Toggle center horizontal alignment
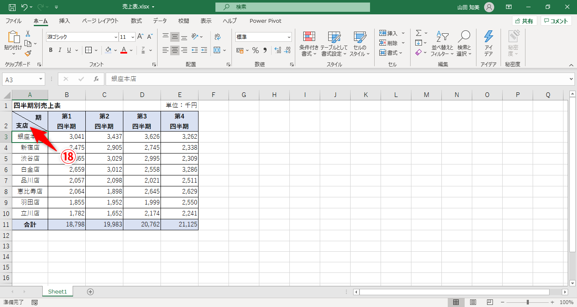Viewport: 577px width, 307px height. [175, 50]
